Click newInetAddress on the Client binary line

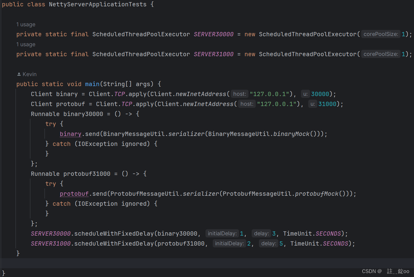point(201,94)
